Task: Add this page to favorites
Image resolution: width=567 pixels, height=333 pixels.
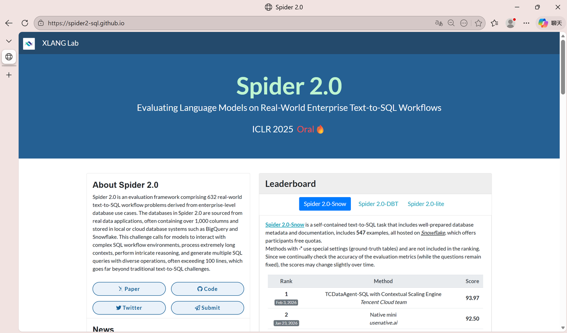Action: [478, 23]
